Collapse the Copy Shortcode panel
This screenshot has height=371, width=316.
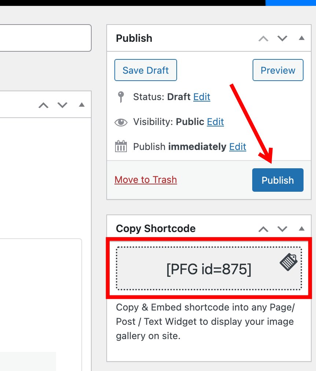pyautogui.click(x=301, y=228)
